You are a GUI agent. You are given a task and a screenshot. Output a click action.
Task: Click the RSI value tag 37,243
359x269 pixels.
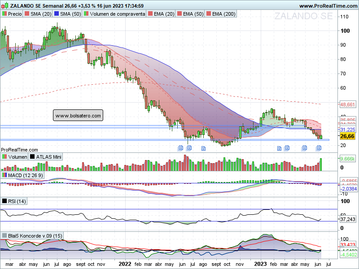pyautogui.click(x=347, y=219)
